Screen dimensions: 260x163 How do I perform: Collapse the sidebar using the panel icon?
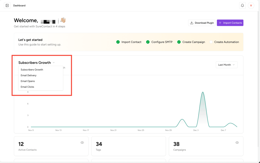pyautogui.click(x=7, y=5)
